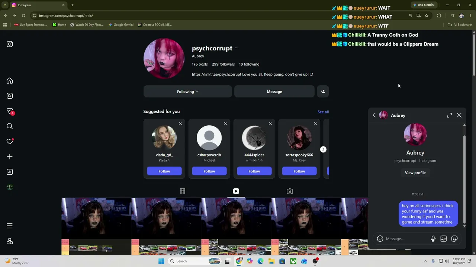This screenshot has height=267, width=476.
Task: Open All Bookmarks folder
Action: tap(460, 25)
